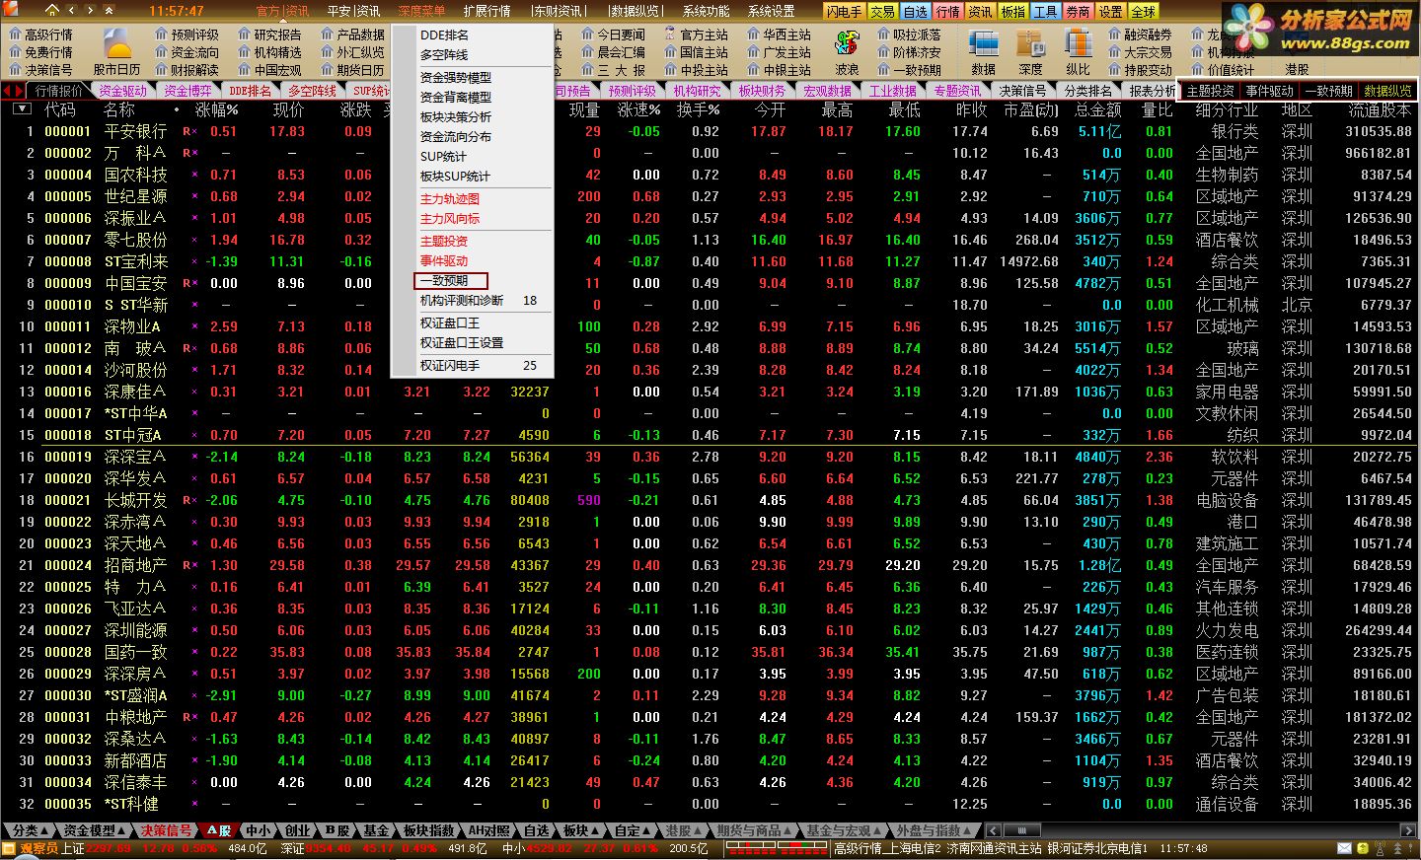The height and width of the screenshot is (860, 1421).
Task: Expand the 板块 bottom tab menu
Action: coord(581,830)
